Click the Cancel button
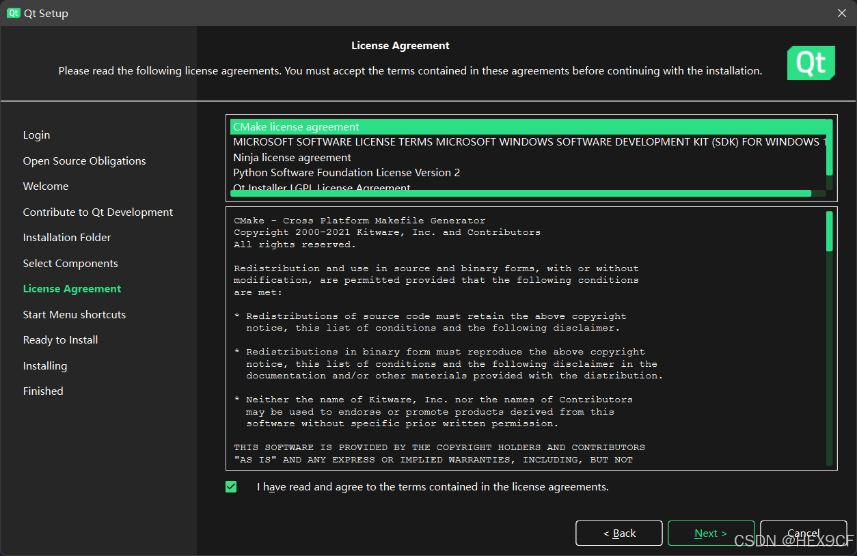857x556 pixels. pyautogui.click(x=803, y=533)
